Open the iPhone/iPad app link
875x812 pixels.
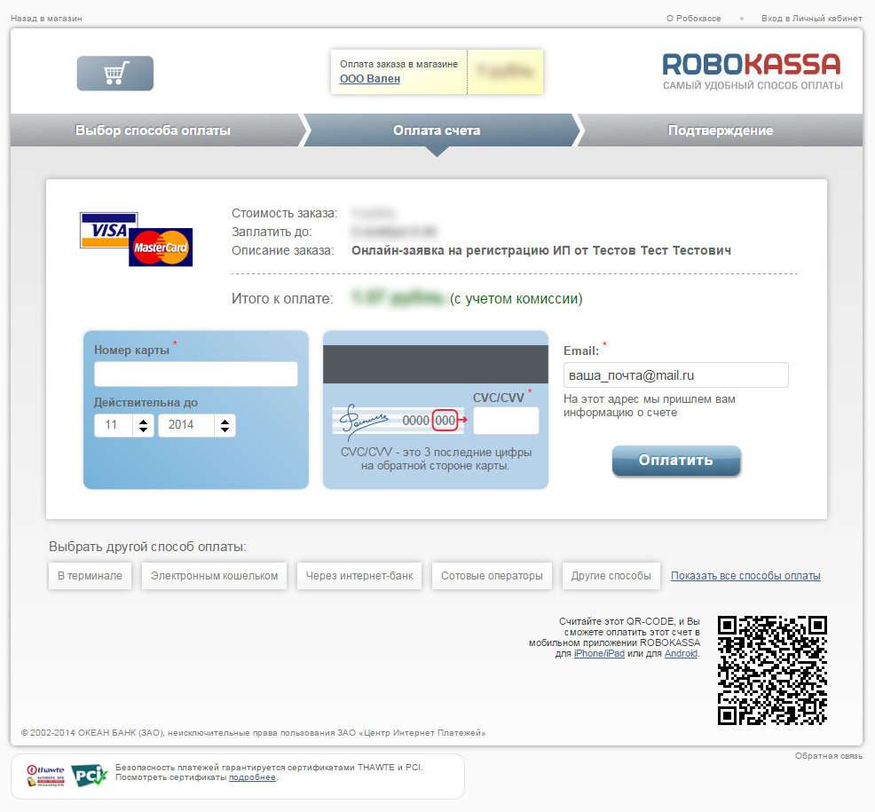coord(599,653)
